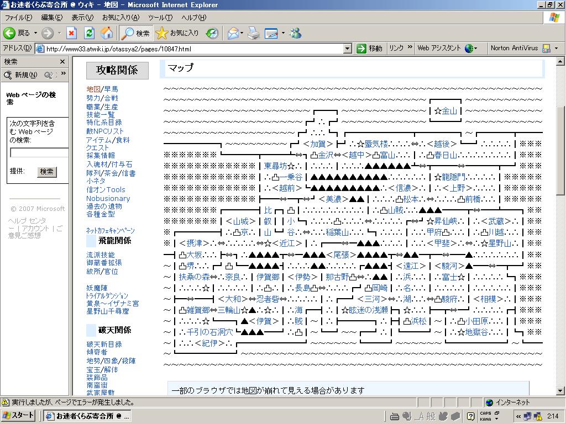This screenshot has height=424, width=566.
Task: Click the green Back arrow button
Action: tap(9, 33)
